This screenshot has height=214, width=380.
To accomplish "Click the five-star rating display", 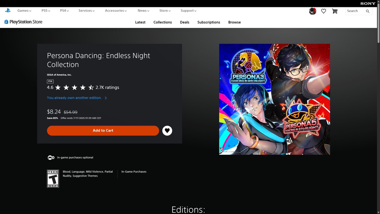I will [x=75, y=88].
